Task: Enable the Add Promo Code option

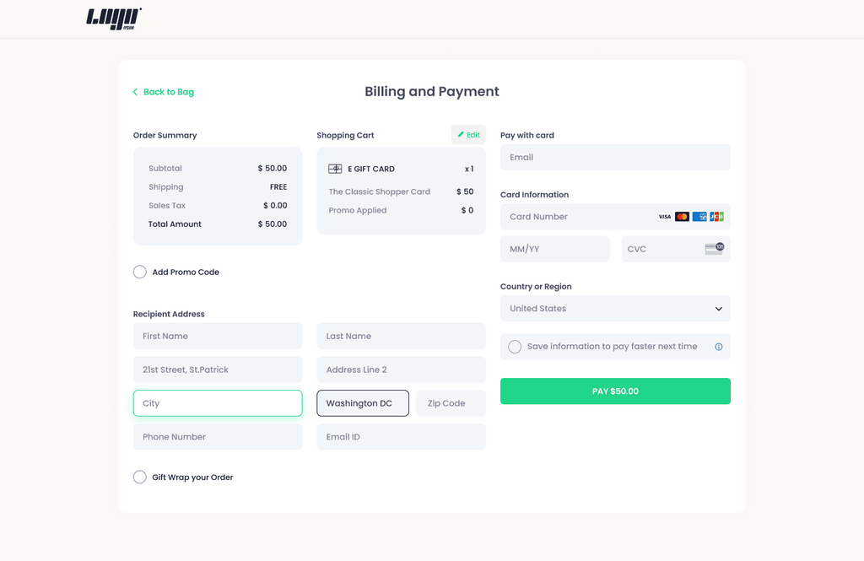Action: (140, 272)
